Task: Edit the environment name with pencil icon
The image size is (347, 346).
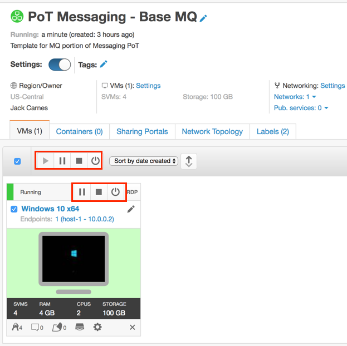Action: click(203, 18)
